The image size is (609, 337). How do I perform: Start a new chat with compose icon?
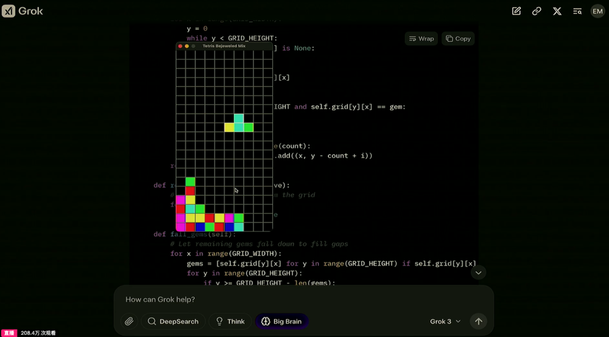click(x=516, y=11)
